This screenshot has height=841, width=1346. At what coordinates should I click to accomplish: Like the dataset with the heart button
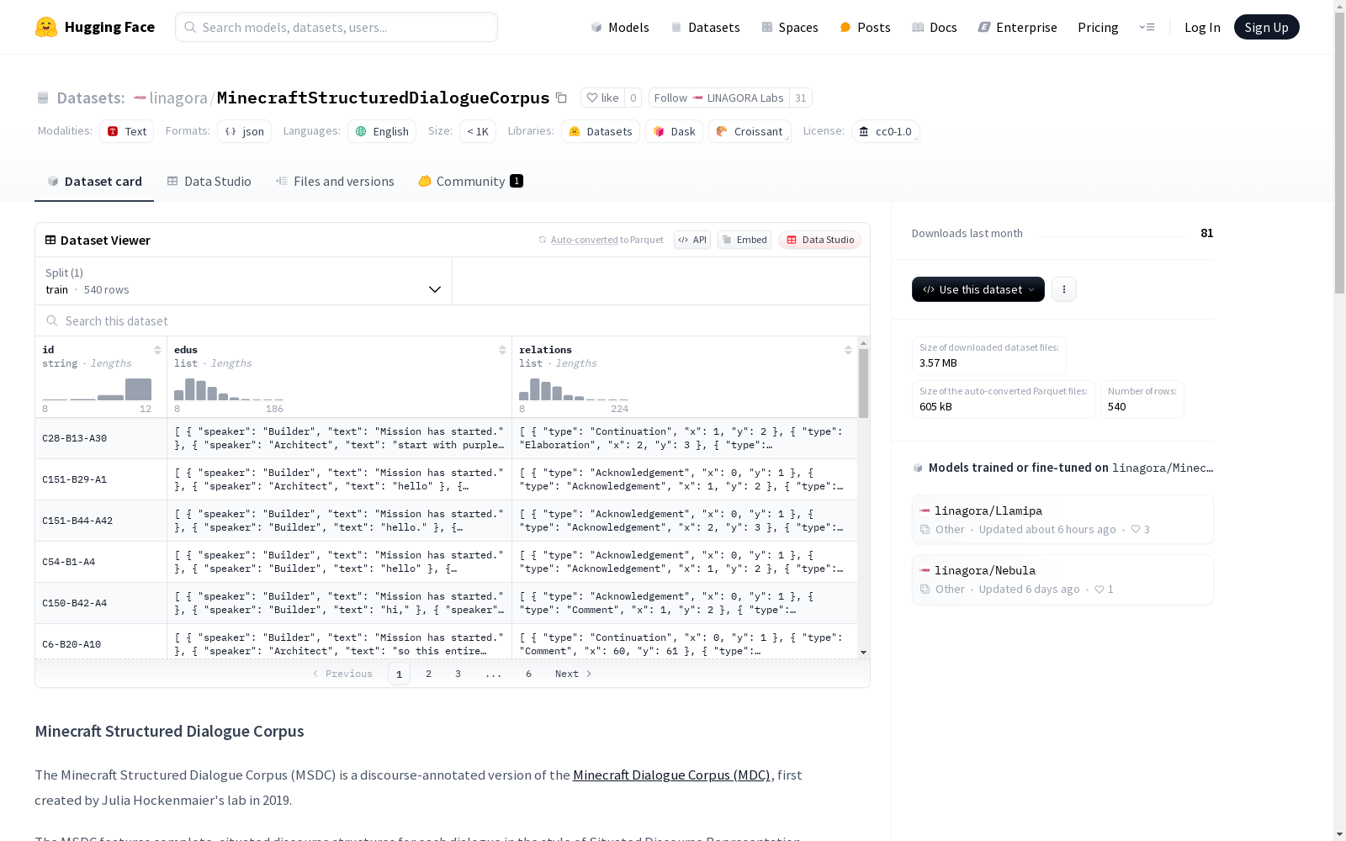602,98
